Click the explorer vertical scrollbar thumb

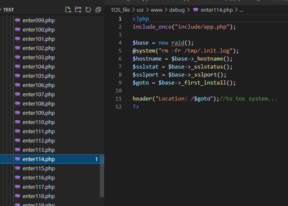pyautogui.click(x=102, y=177)
